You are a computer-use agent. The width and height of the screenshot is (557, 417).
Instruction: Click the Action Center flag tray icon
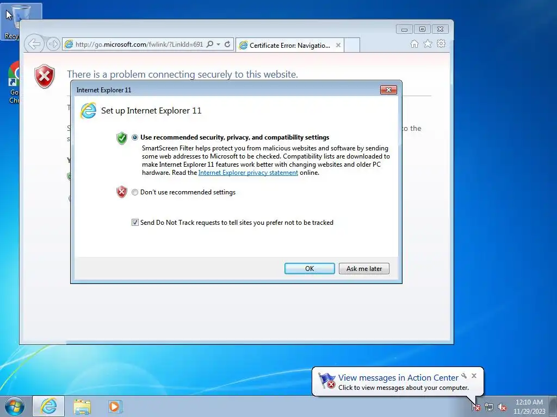tap(476, 407)
